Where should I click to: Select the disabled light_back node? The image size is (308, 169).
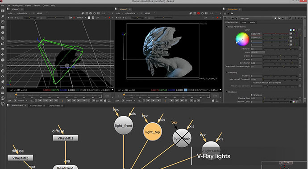[x=182, y=138]
